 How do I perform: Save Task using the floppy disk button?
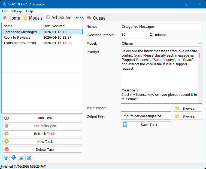[x=146, y=125]
